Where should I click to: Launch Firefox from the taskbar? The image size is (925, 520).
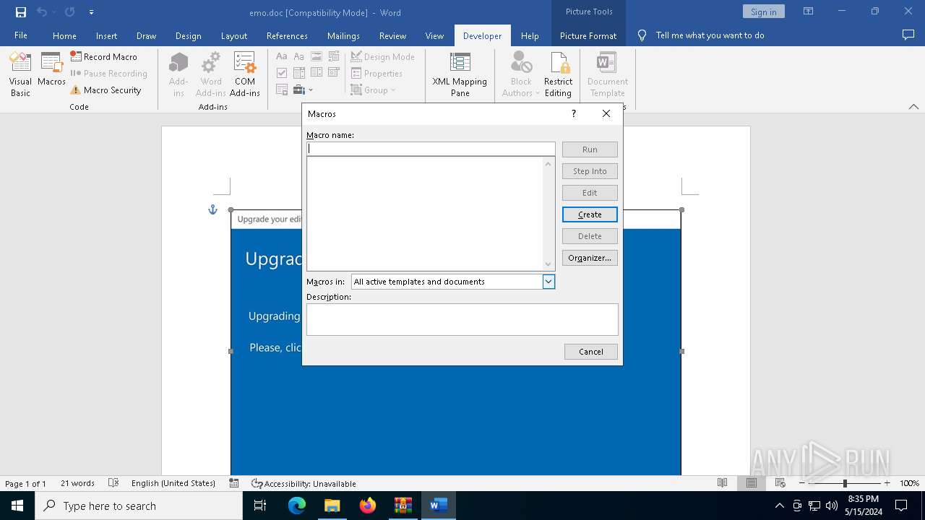coord(368,506)
